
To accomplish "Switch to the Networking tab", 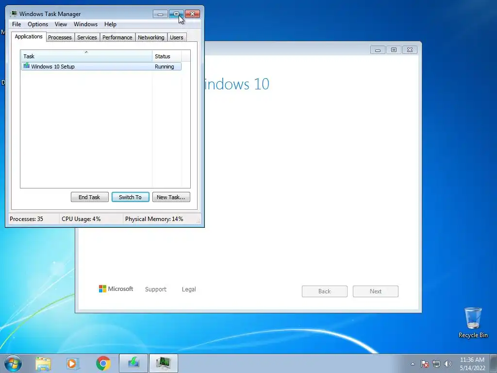I will 151,37.
